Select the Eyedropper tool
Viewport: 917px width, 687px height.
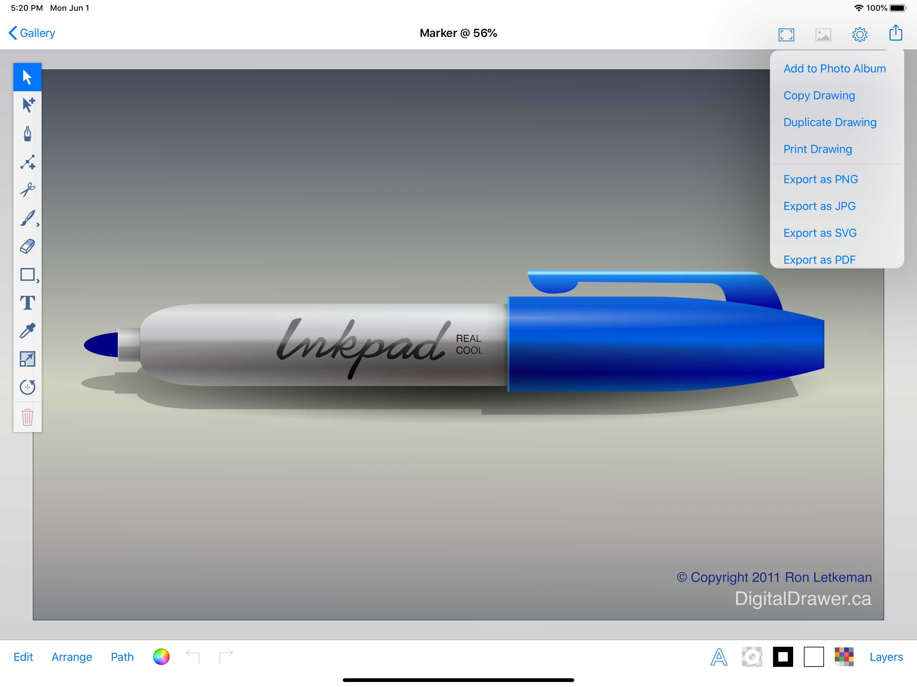28,331
